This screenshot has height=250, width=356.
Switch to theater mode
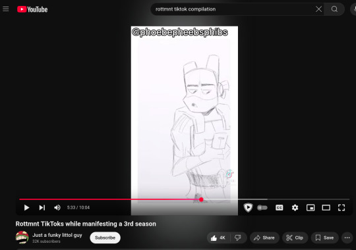[326, 208]
